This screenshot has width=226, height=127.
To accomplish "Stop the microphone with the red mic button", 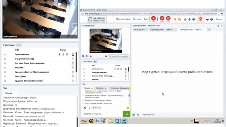I will click(153, 18).
